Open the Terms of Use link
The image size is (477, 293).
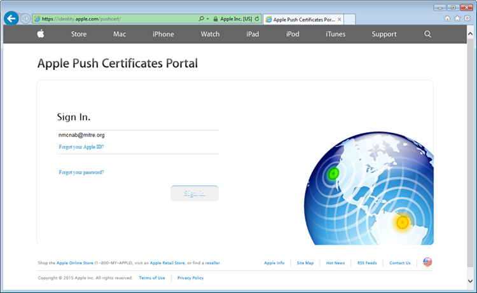152,278
